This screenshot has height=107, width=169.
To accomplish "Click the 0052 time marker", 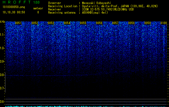I will point(35,23).
